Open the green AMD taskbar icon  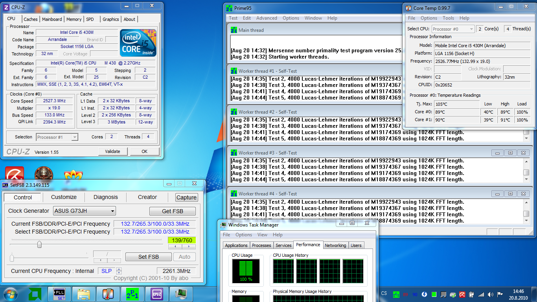click(35, 294)
